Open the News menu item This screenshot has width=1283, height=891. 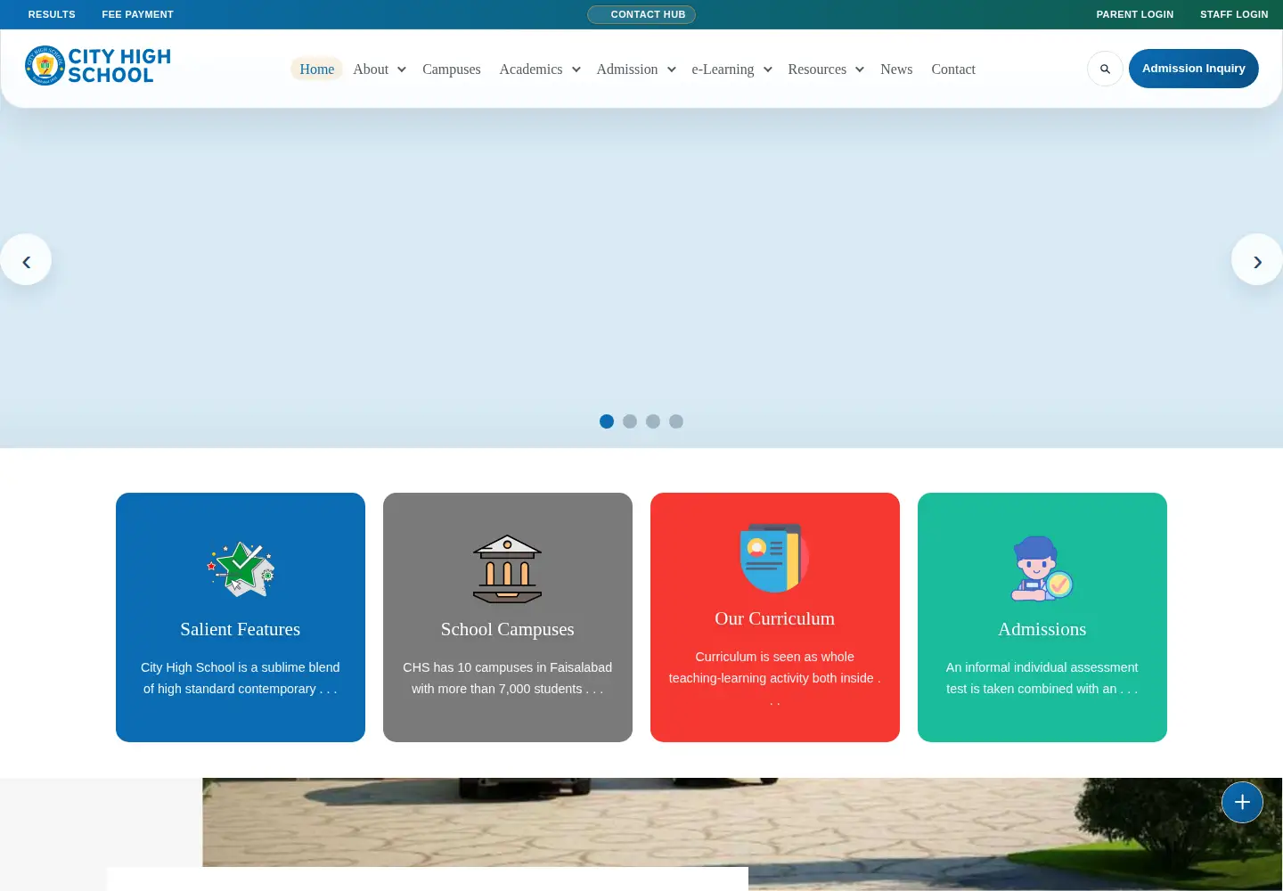coord(896,69)
